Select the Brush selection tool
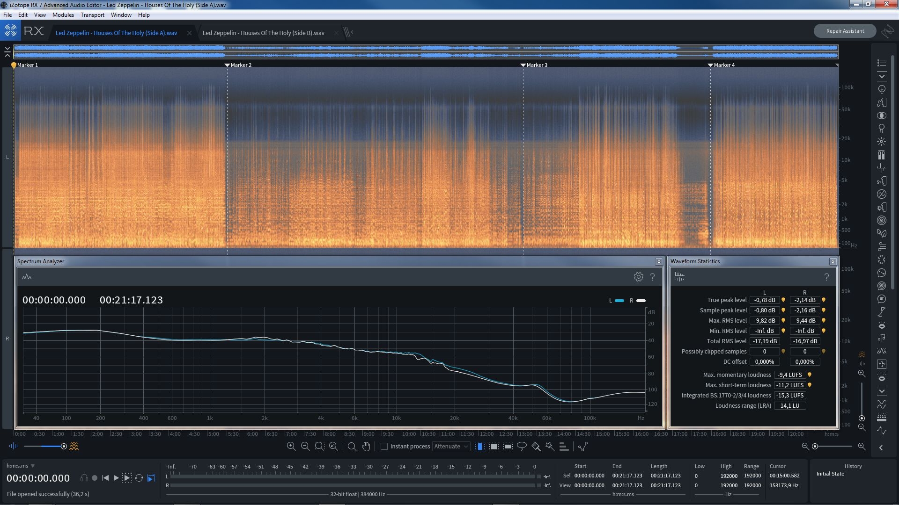899x505 pixels. [536, 447]
